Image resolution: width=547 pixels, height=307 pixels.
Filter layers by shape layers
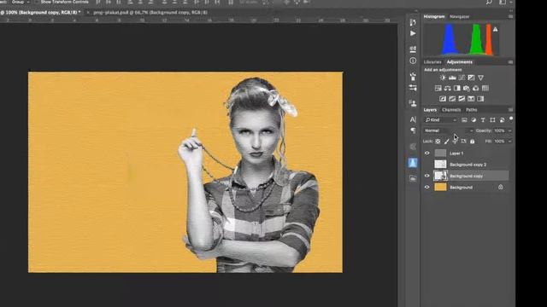(x=492, y=120)
